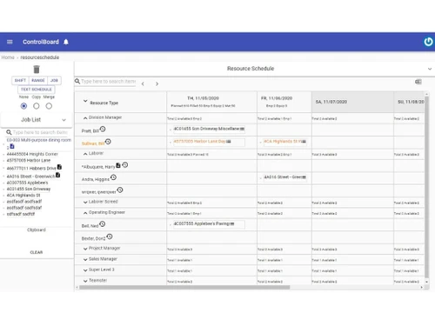Image resolution: width=435 pixels, height=326 pixels.
Task: Click the power logout icon
Action: [428, 42]
